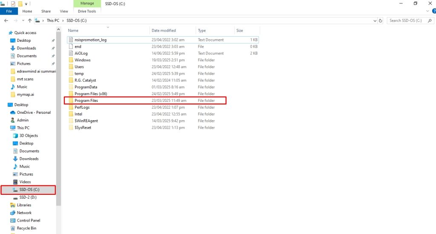This screenshot has height=234, width=436.
Task: Click the search magnifier icon
Action: click(x=430, y=20)
